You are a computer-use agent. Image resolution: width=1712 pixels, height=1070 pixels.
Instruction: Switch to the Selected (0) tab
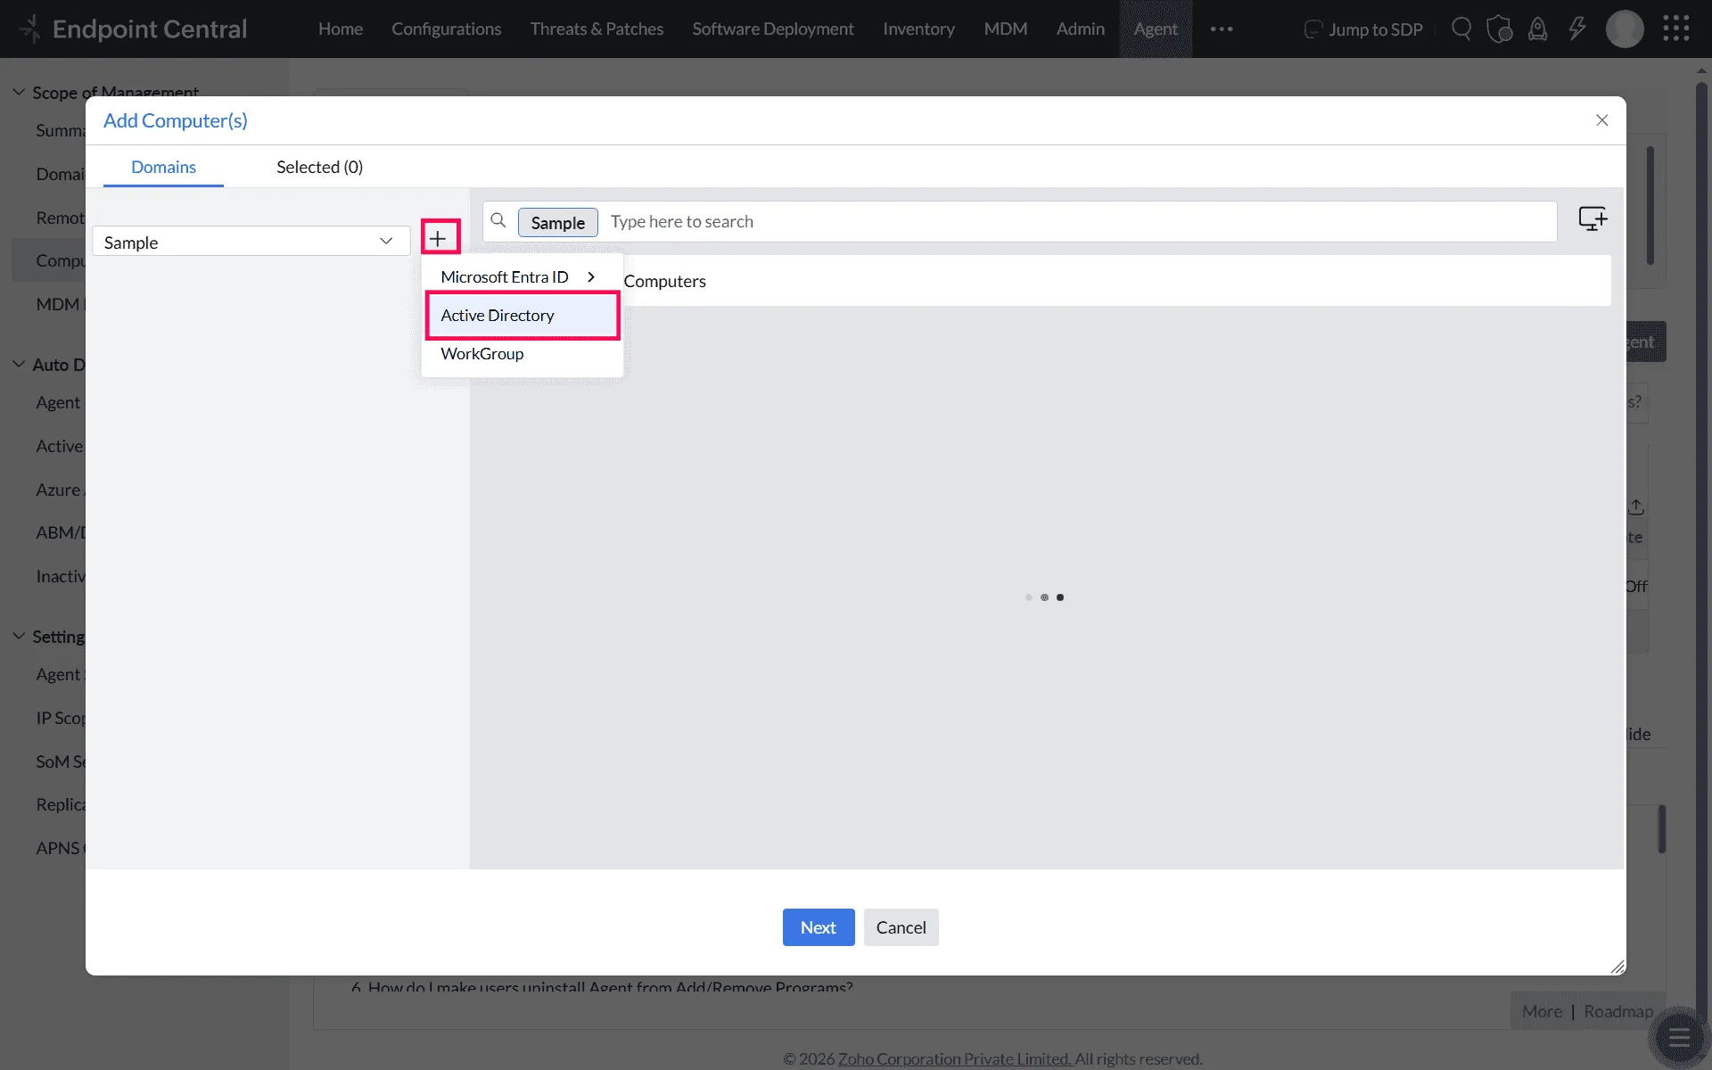pyautogui.click(x=319, y=167)
